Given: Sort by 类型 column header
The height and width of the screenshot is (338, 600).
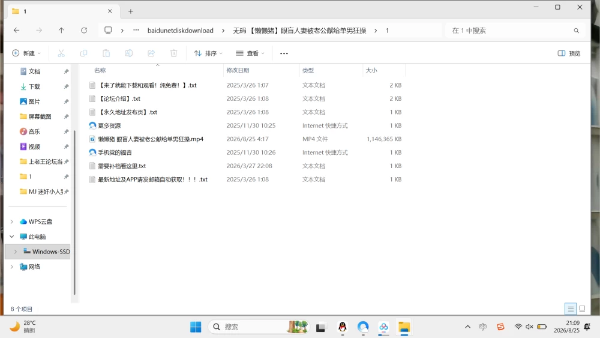Looking at the screenshot, I should [308, 70].
